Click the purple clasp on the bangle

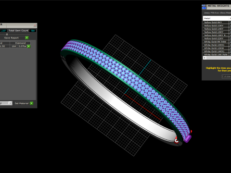click(188, 139)
